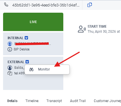The height and width of the screenshot is (106, 121).
Task: Click the SIP Device label
Action: coord(22,49)
